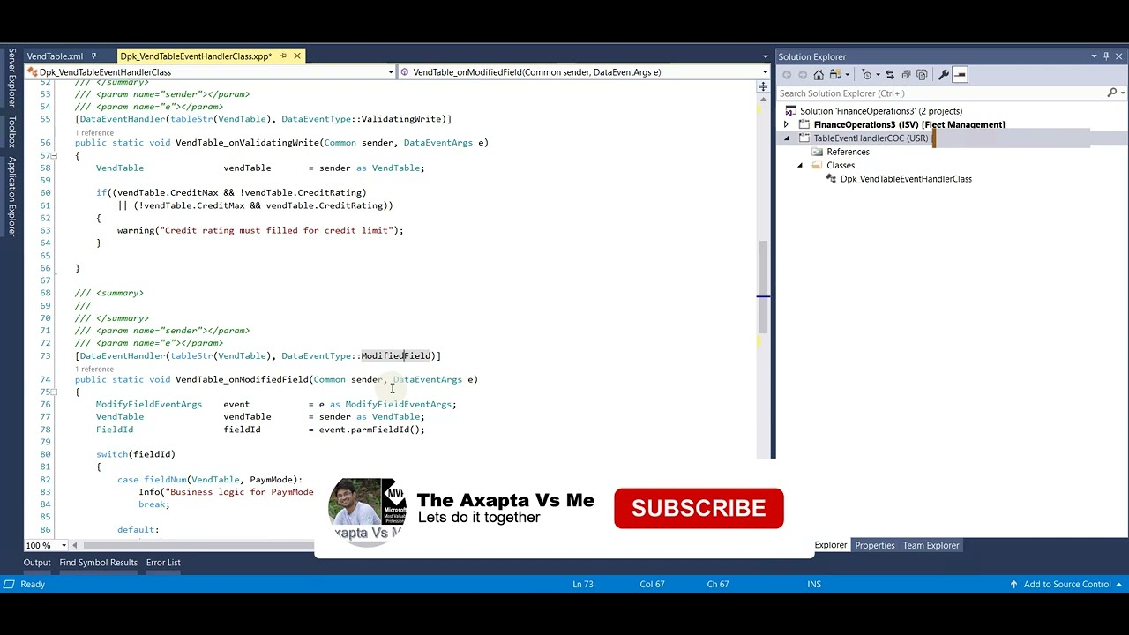Open Pending Changes Filter clock icon
The width and height of the screenshot is (1129, 635).
[869, 75]
